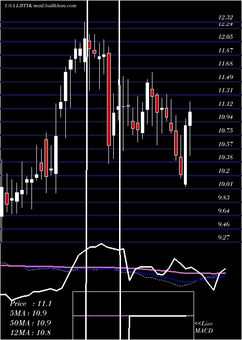Click the 11.31 price axis label
The height and width of the screenshot is (340, 242).
(x=226, y=90)
